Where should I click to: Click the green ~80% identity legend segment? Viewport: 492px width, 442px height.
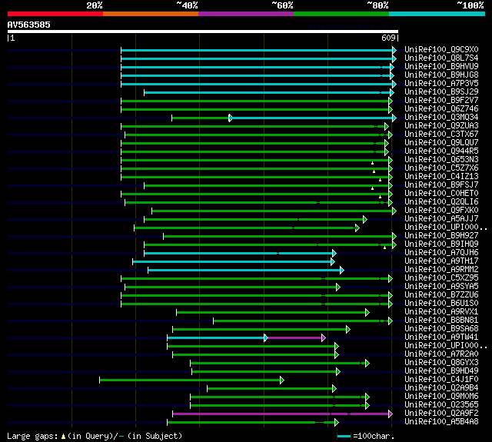tap(341, 14)
